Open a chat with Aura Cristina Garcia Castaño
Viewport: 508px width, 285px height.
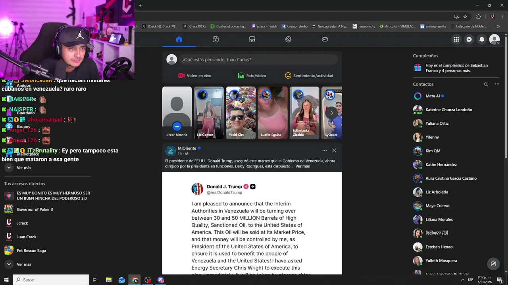(x=456, y=179)
